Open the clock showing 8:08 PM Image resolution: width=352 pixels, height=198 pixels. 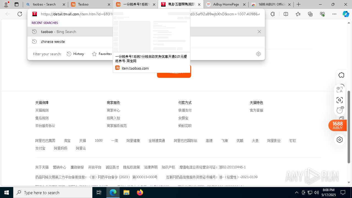point(329,193)
